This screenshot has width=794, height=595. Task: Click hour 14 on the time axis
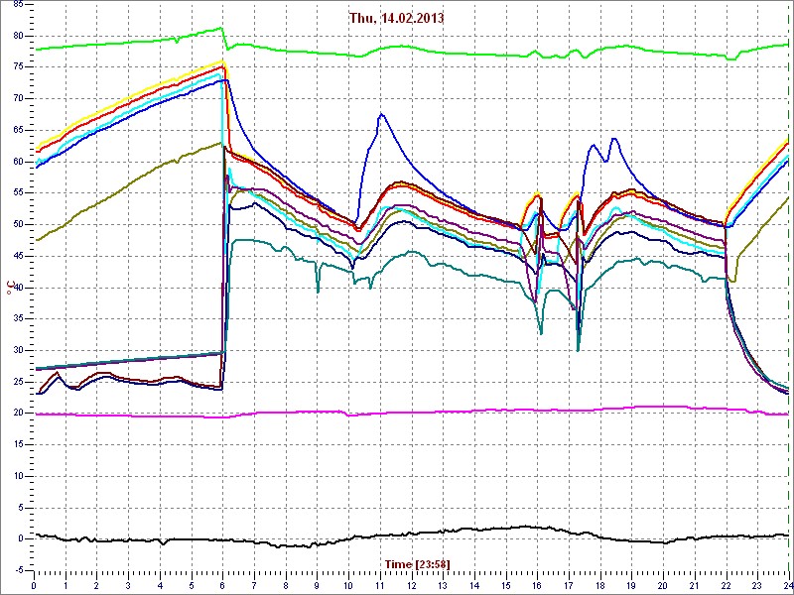click(474, 585)
